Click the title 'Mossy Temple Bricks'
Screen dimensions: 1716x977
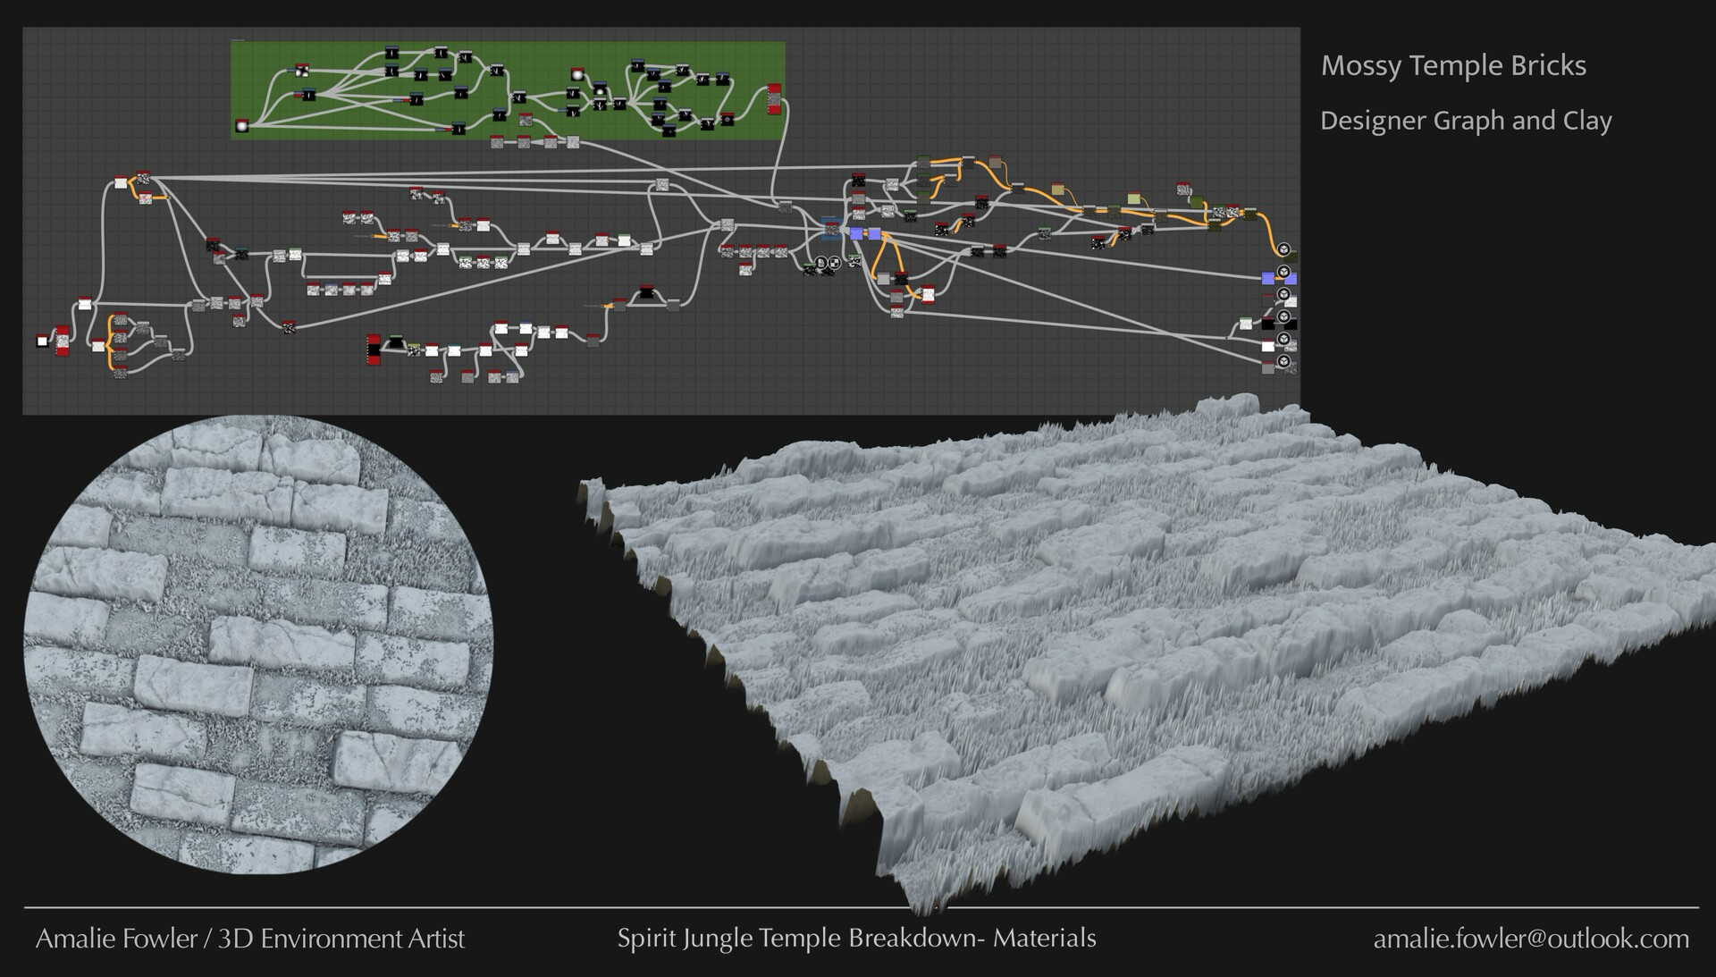(x=1453, y=65)
